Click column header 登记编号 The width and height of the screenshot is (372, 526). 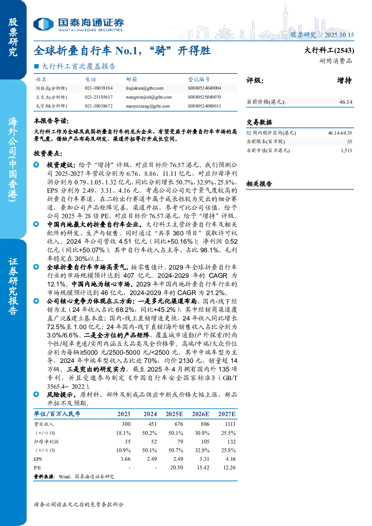199,79
